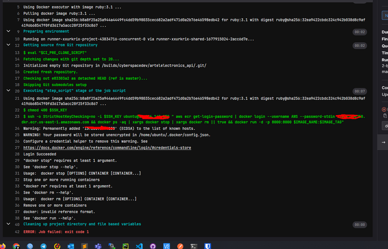
Task: Launch Outlook from the taskbar
Action: click(71, 246)
